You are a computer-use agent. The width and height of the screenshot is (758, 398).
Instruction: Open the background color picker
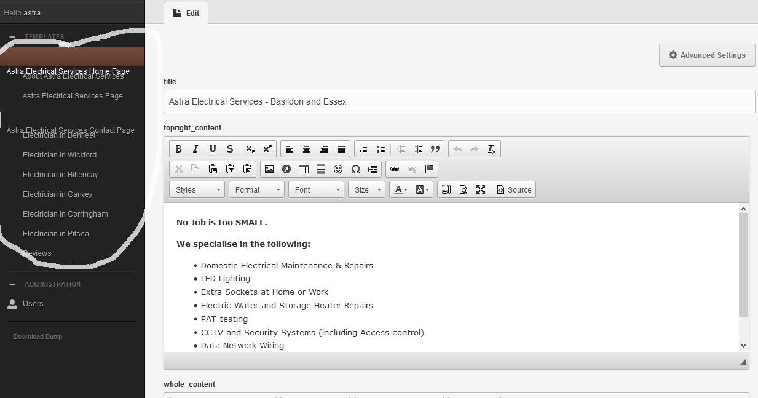423,189
